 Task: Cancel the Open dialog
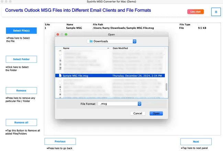pos(138,113)
